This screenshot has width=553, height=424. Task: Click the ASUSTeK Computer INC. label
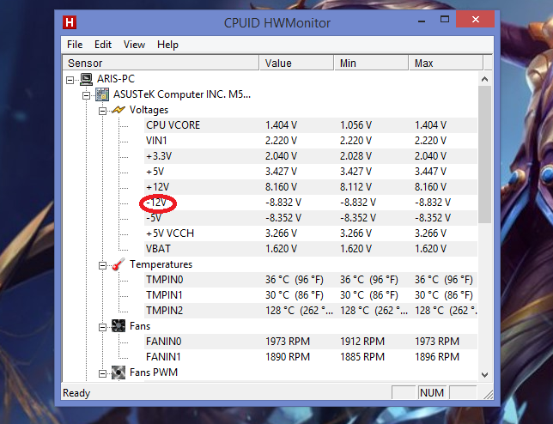tap(182, 94)
